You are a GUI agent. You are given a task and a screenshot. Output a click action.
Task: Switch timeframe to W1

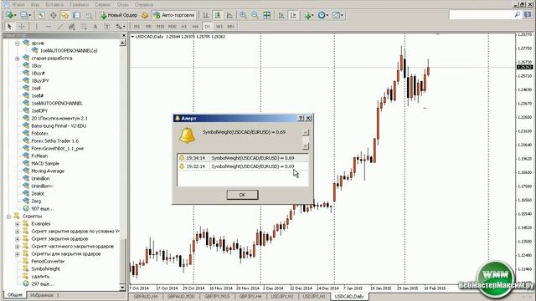(x=219, y=26)
